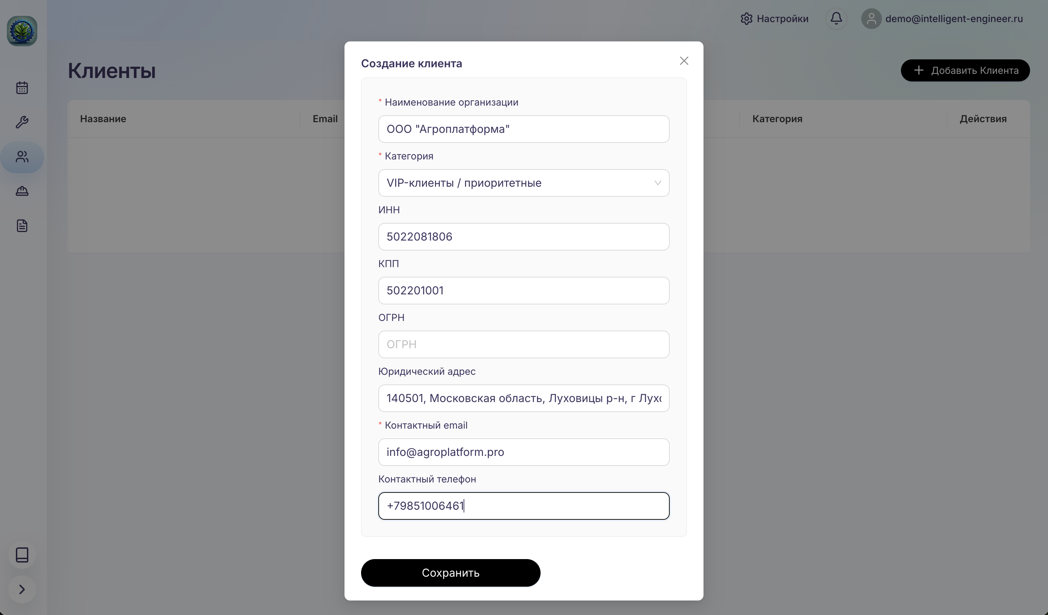Image resolution: width=1048 pixels, height=615 pixels.
Task: Open the calendar icon in sidebar
Action: click(x=22, y=88)
